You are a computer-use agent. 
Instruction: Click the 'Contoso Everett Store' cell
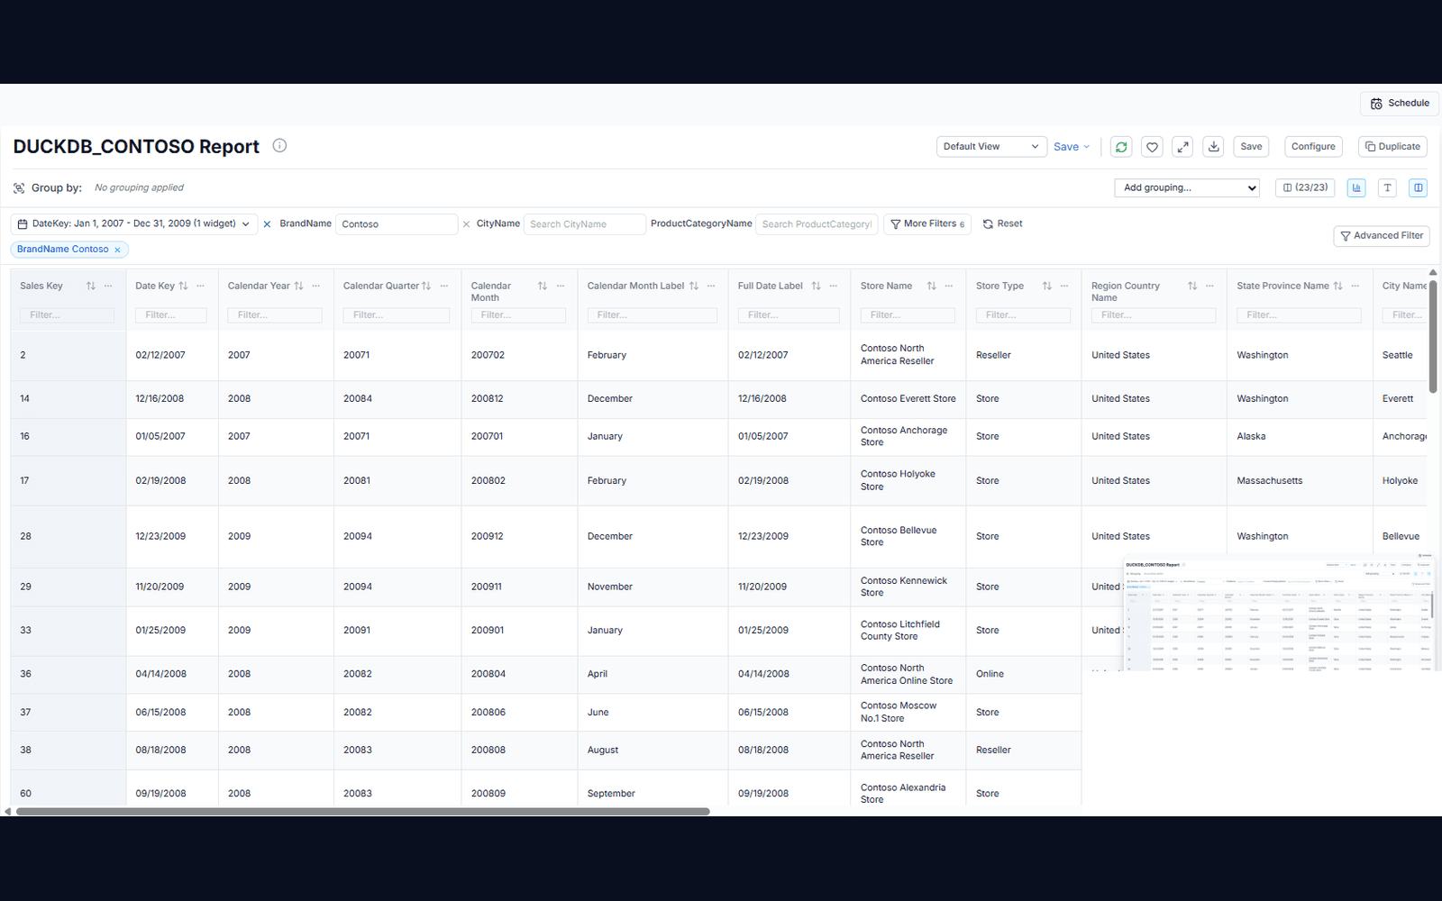908,398
